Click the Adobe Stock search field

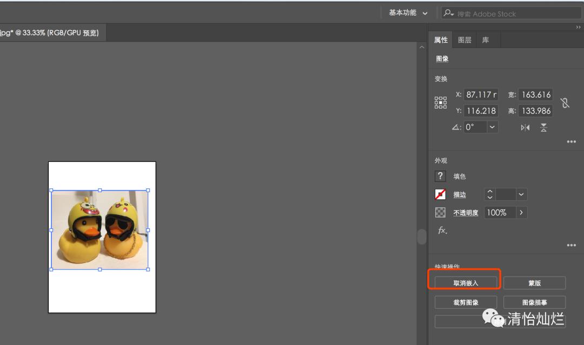point(514,13)
